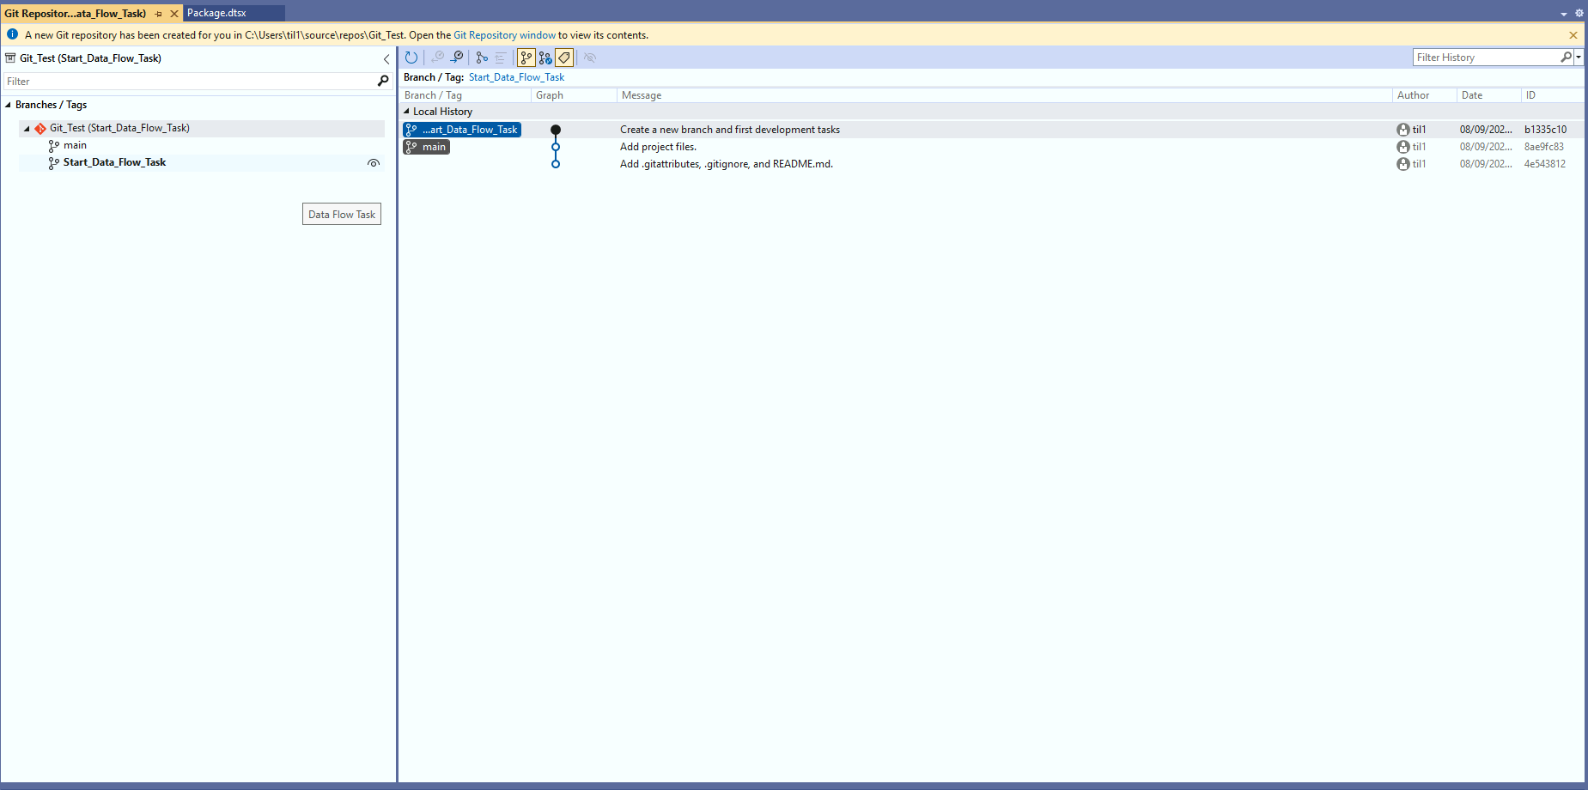Click commit ID b1335c10
Viewport: 1588px width, 790px height.
tap(1545, 130)
